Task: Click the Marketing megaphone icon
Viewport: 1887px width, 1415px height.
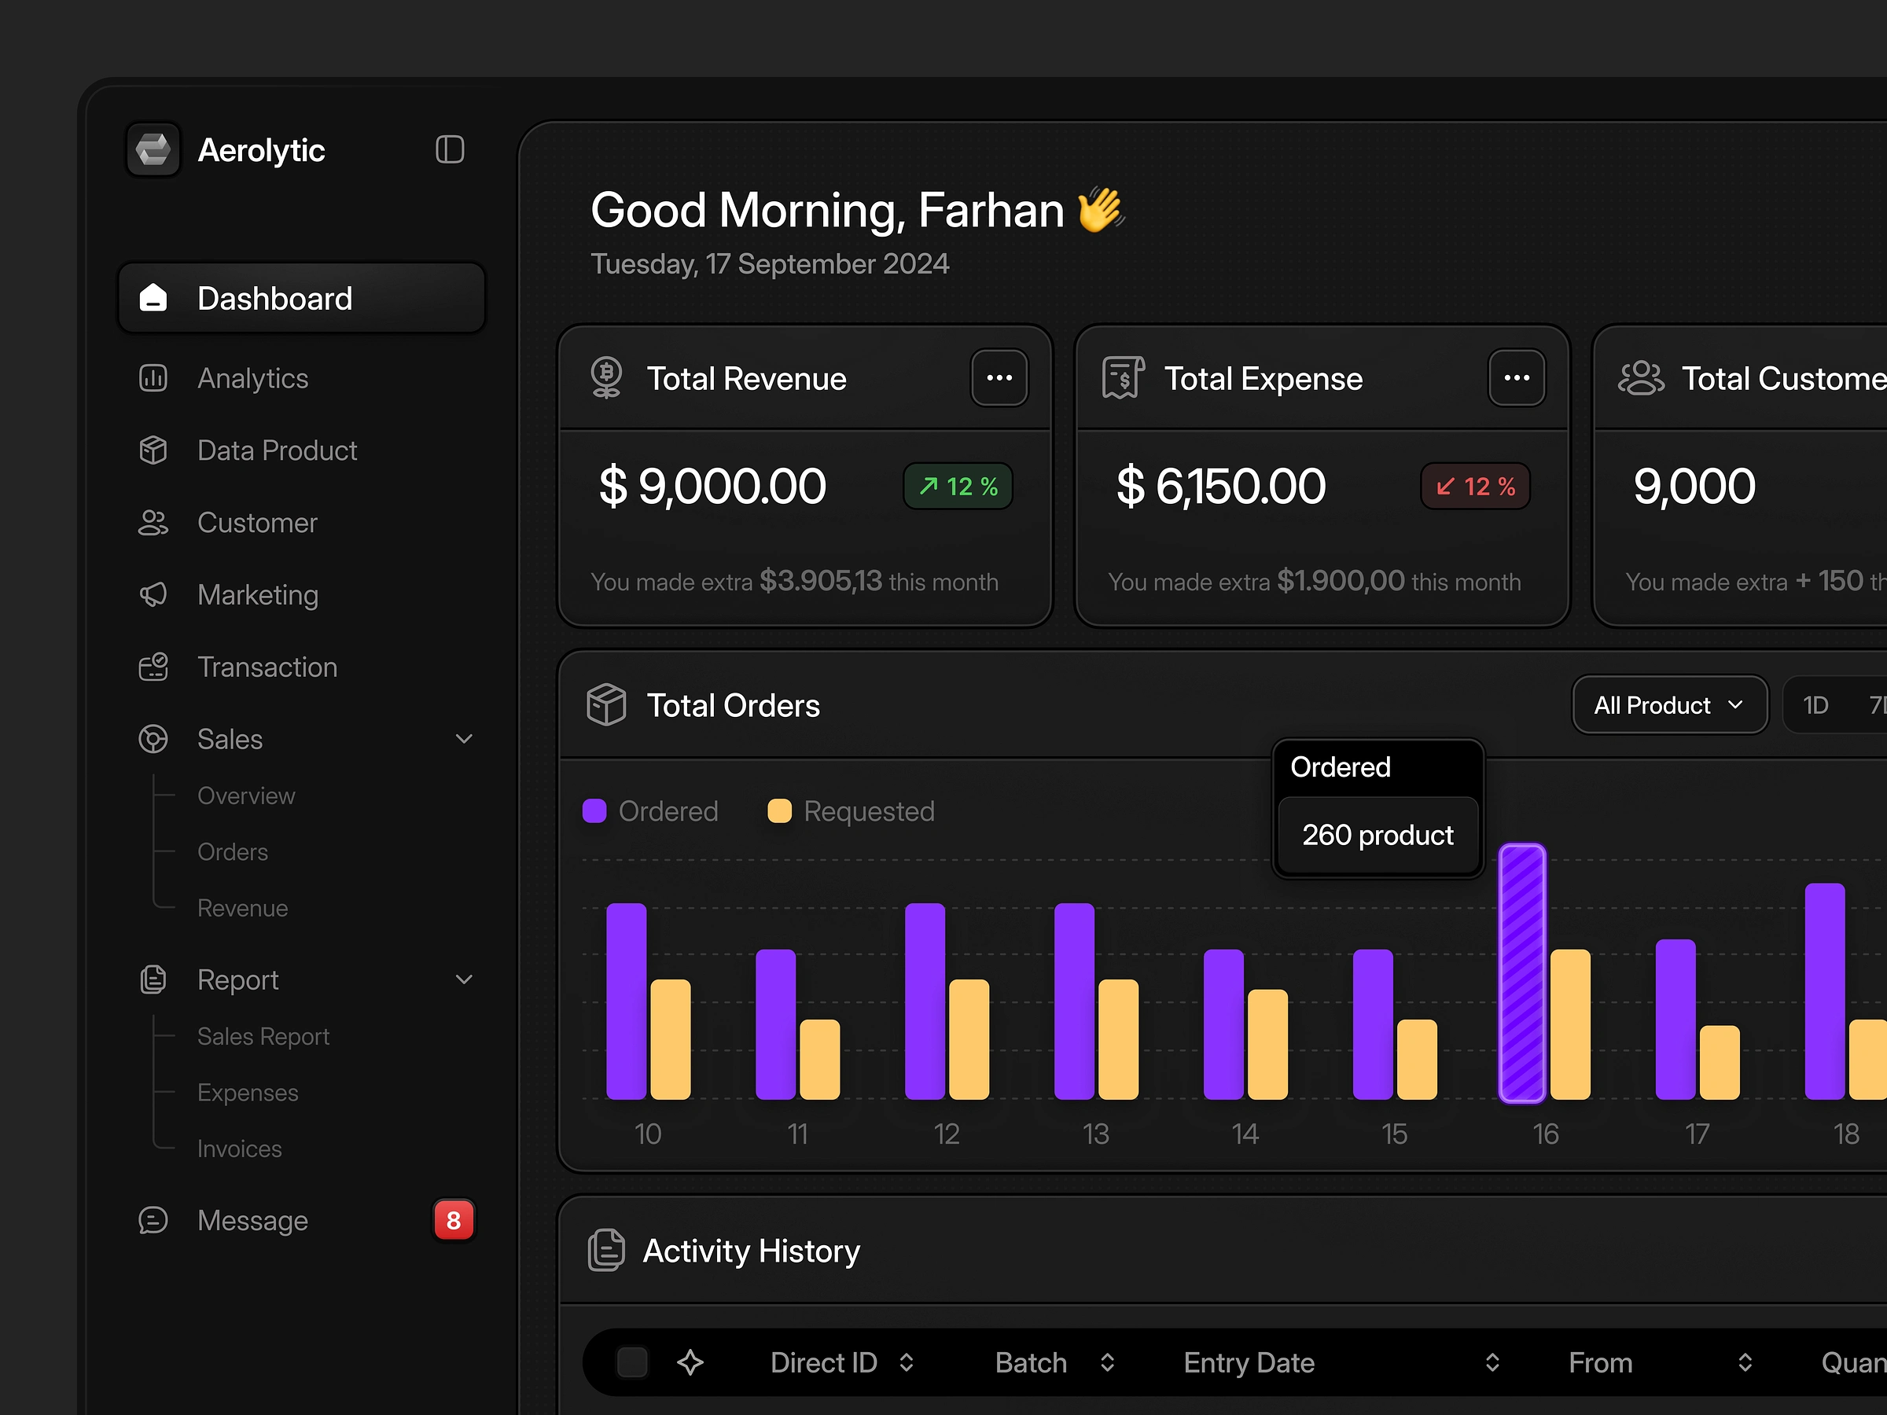Action: click(153, 594)
